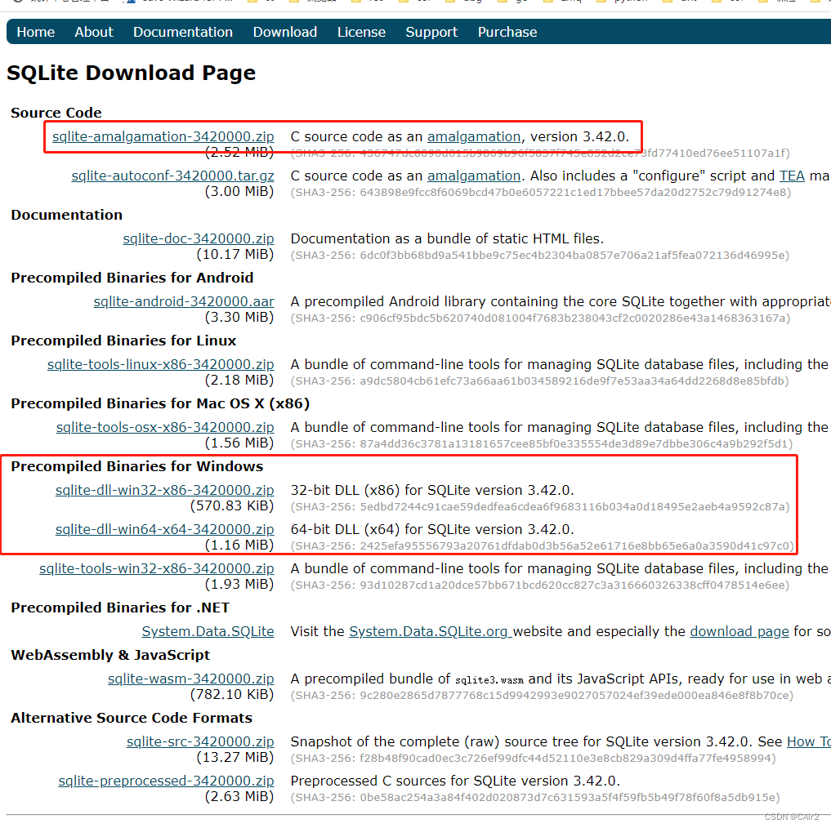
Task: Download sqlite-autoconf-3420000.tar.gz
Action: coord(172,176)
